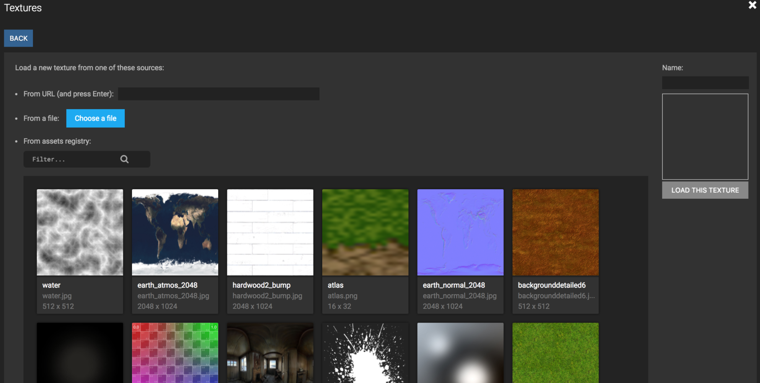Select the blurry gray lens flare texture

460,353
